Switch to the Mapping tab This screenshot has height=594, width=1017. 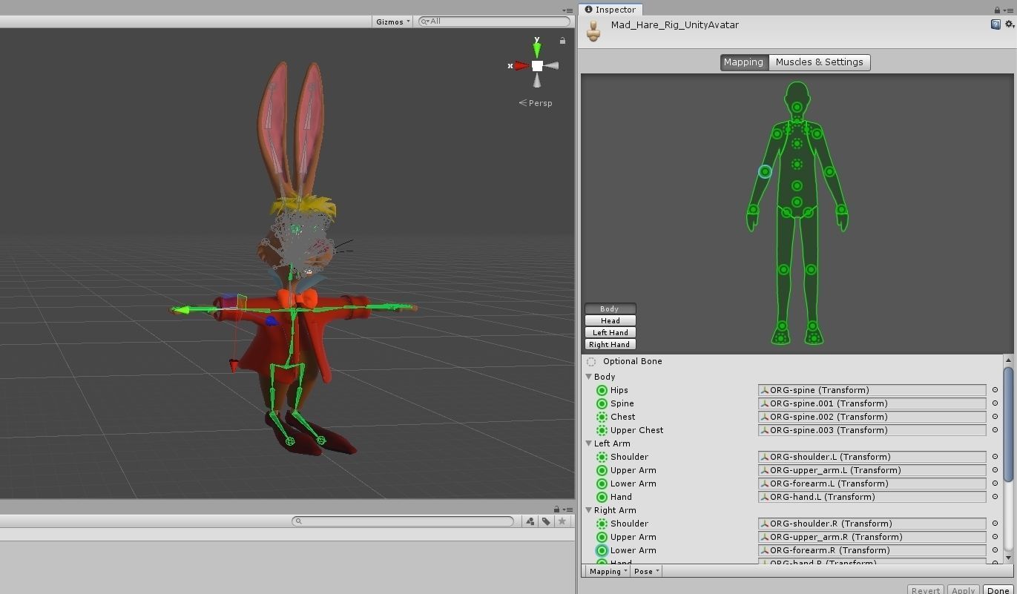pyautogui.click(x=744, y=62)
